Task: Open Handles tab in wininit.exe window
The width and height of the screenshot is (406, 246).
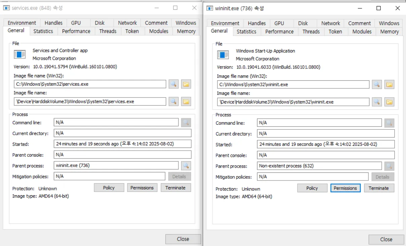Action: [257, 23]
